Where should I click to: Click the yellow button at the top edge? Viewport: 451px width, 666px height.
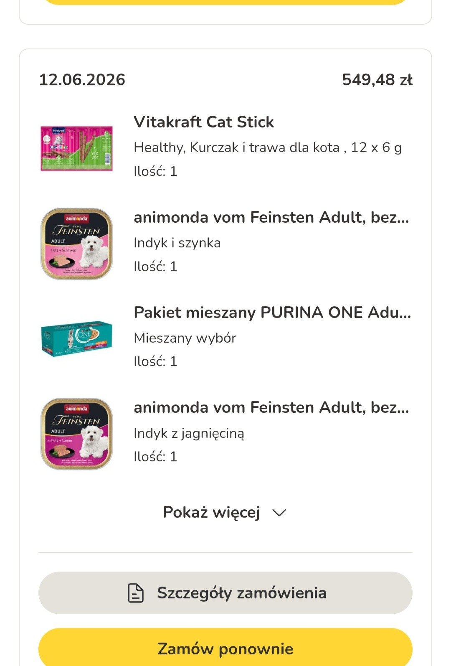tap(225, 2)
